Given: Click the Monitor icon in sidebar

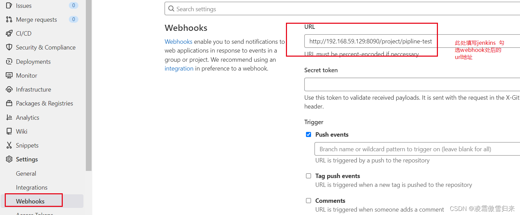Looking at the screenshot, I should pos(9,76).
